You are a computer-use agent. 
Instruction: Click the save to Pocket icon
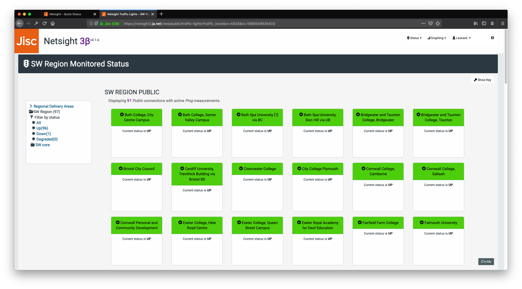click(x=431, y=24)
